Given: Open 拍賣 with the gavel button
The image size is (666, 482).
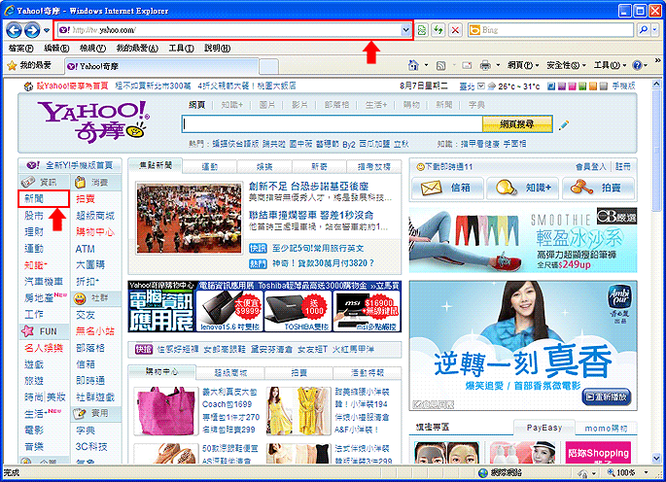Looking at the screenshot, I should coord(598,188).
